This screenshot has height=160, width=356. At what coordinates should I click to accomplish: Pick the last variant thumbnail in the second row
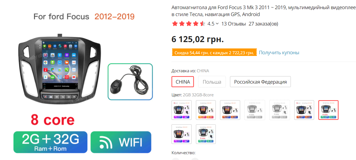[x=206, y=134]
